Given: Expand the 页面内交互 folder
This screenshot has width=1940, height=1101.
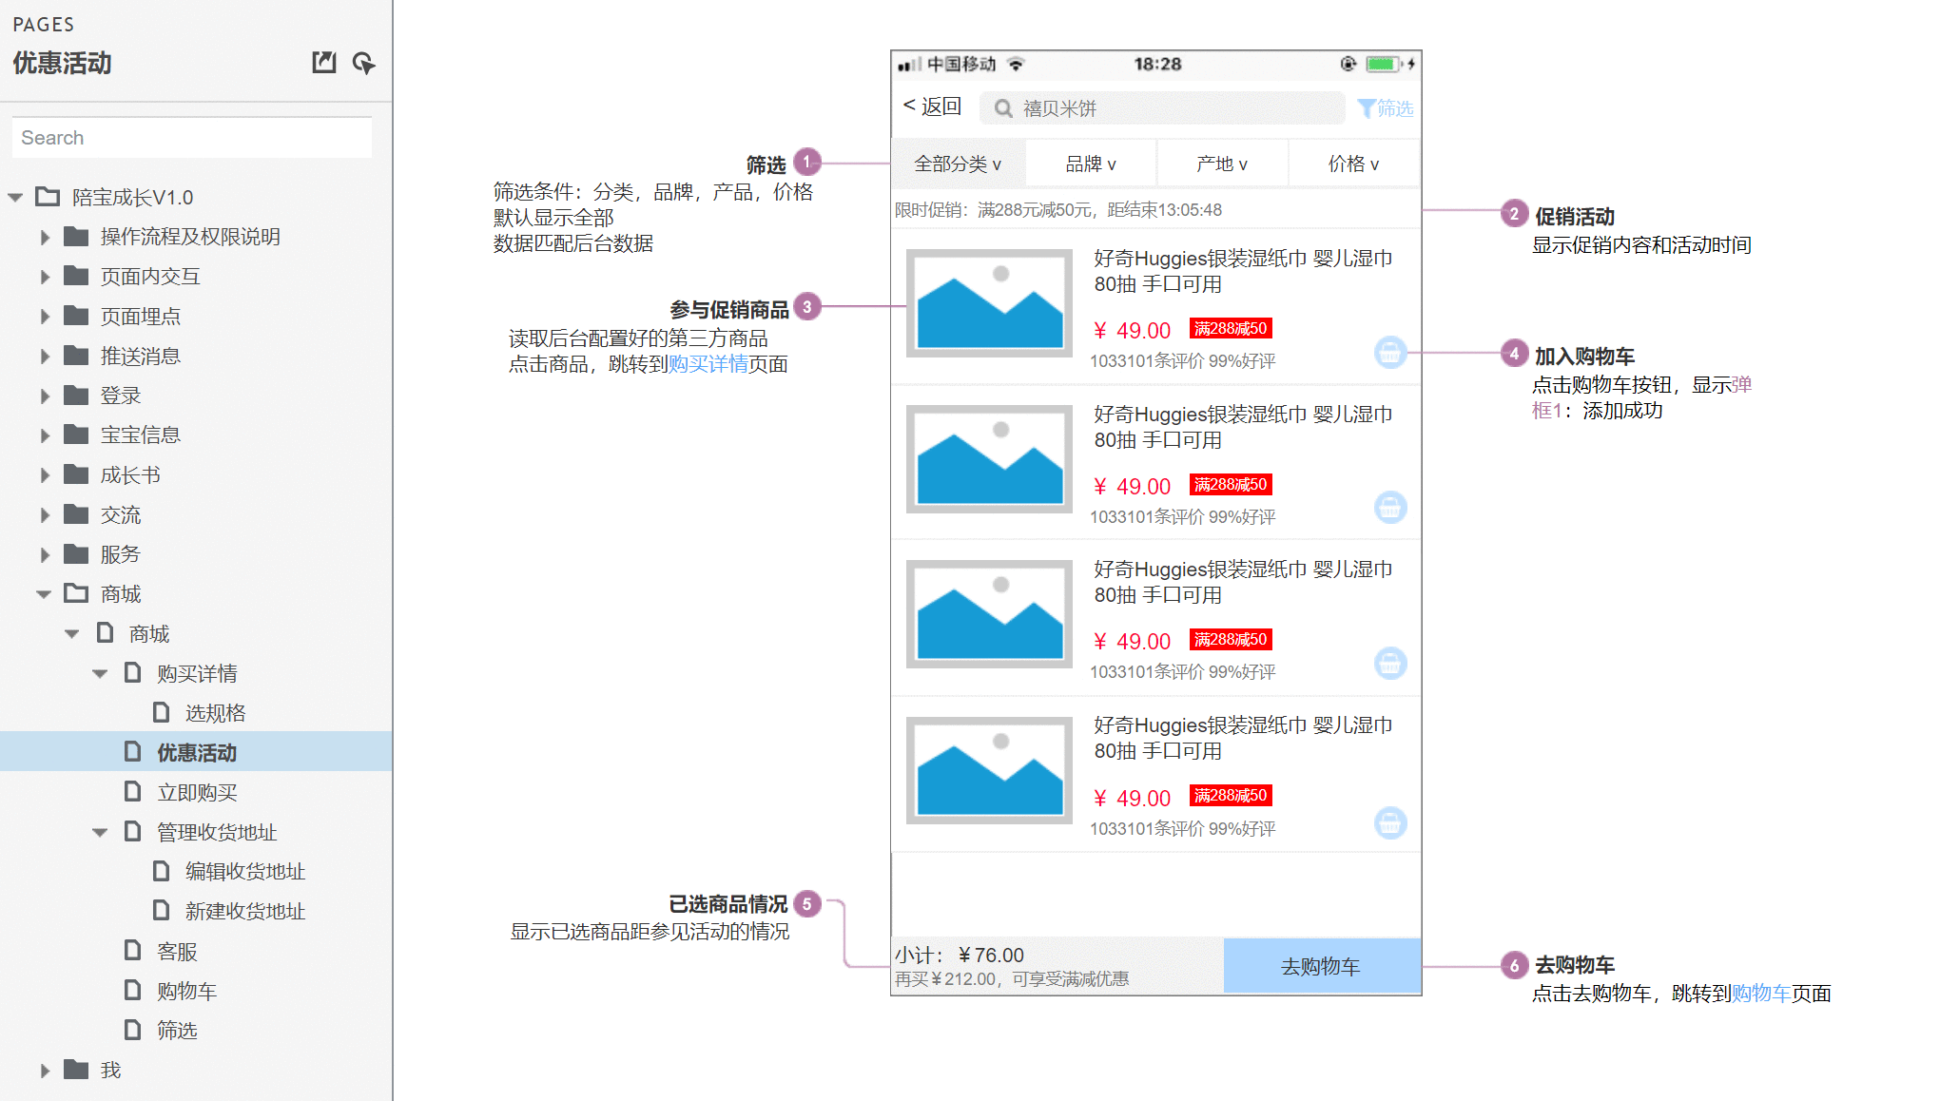Looking at the screenshot, I should (x=45, y=277).
